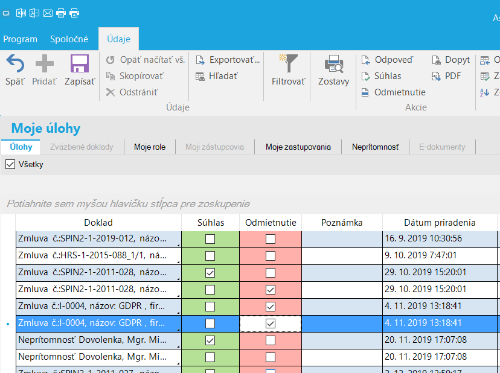500x373 pixels.
Task: Click the second printer icon in title bar
Action: pos(74,13)
